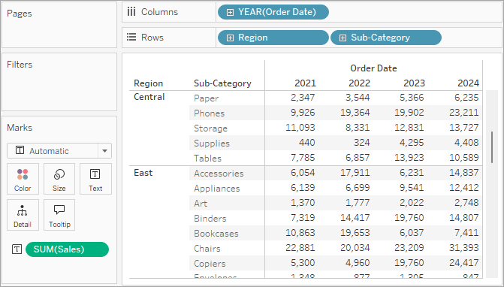The image size is (504, 287).
Task: Expand the YEAR(Order Date) pill plus icon
Action: [230, 12]
